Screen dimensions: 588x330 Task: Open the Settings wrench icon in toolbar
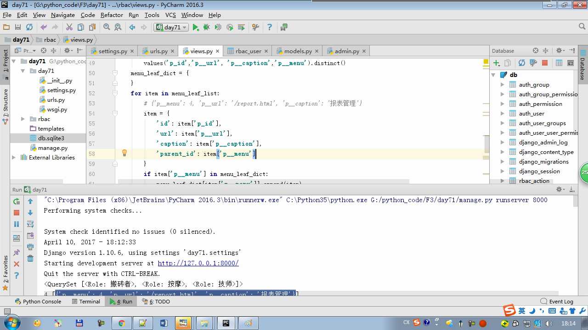tap(256, 27)
